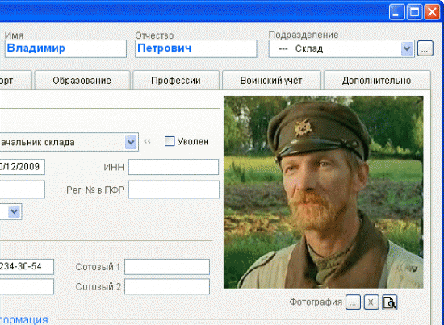Open the начальник склада position dropdown
The image size is (444, 325).
131,141
